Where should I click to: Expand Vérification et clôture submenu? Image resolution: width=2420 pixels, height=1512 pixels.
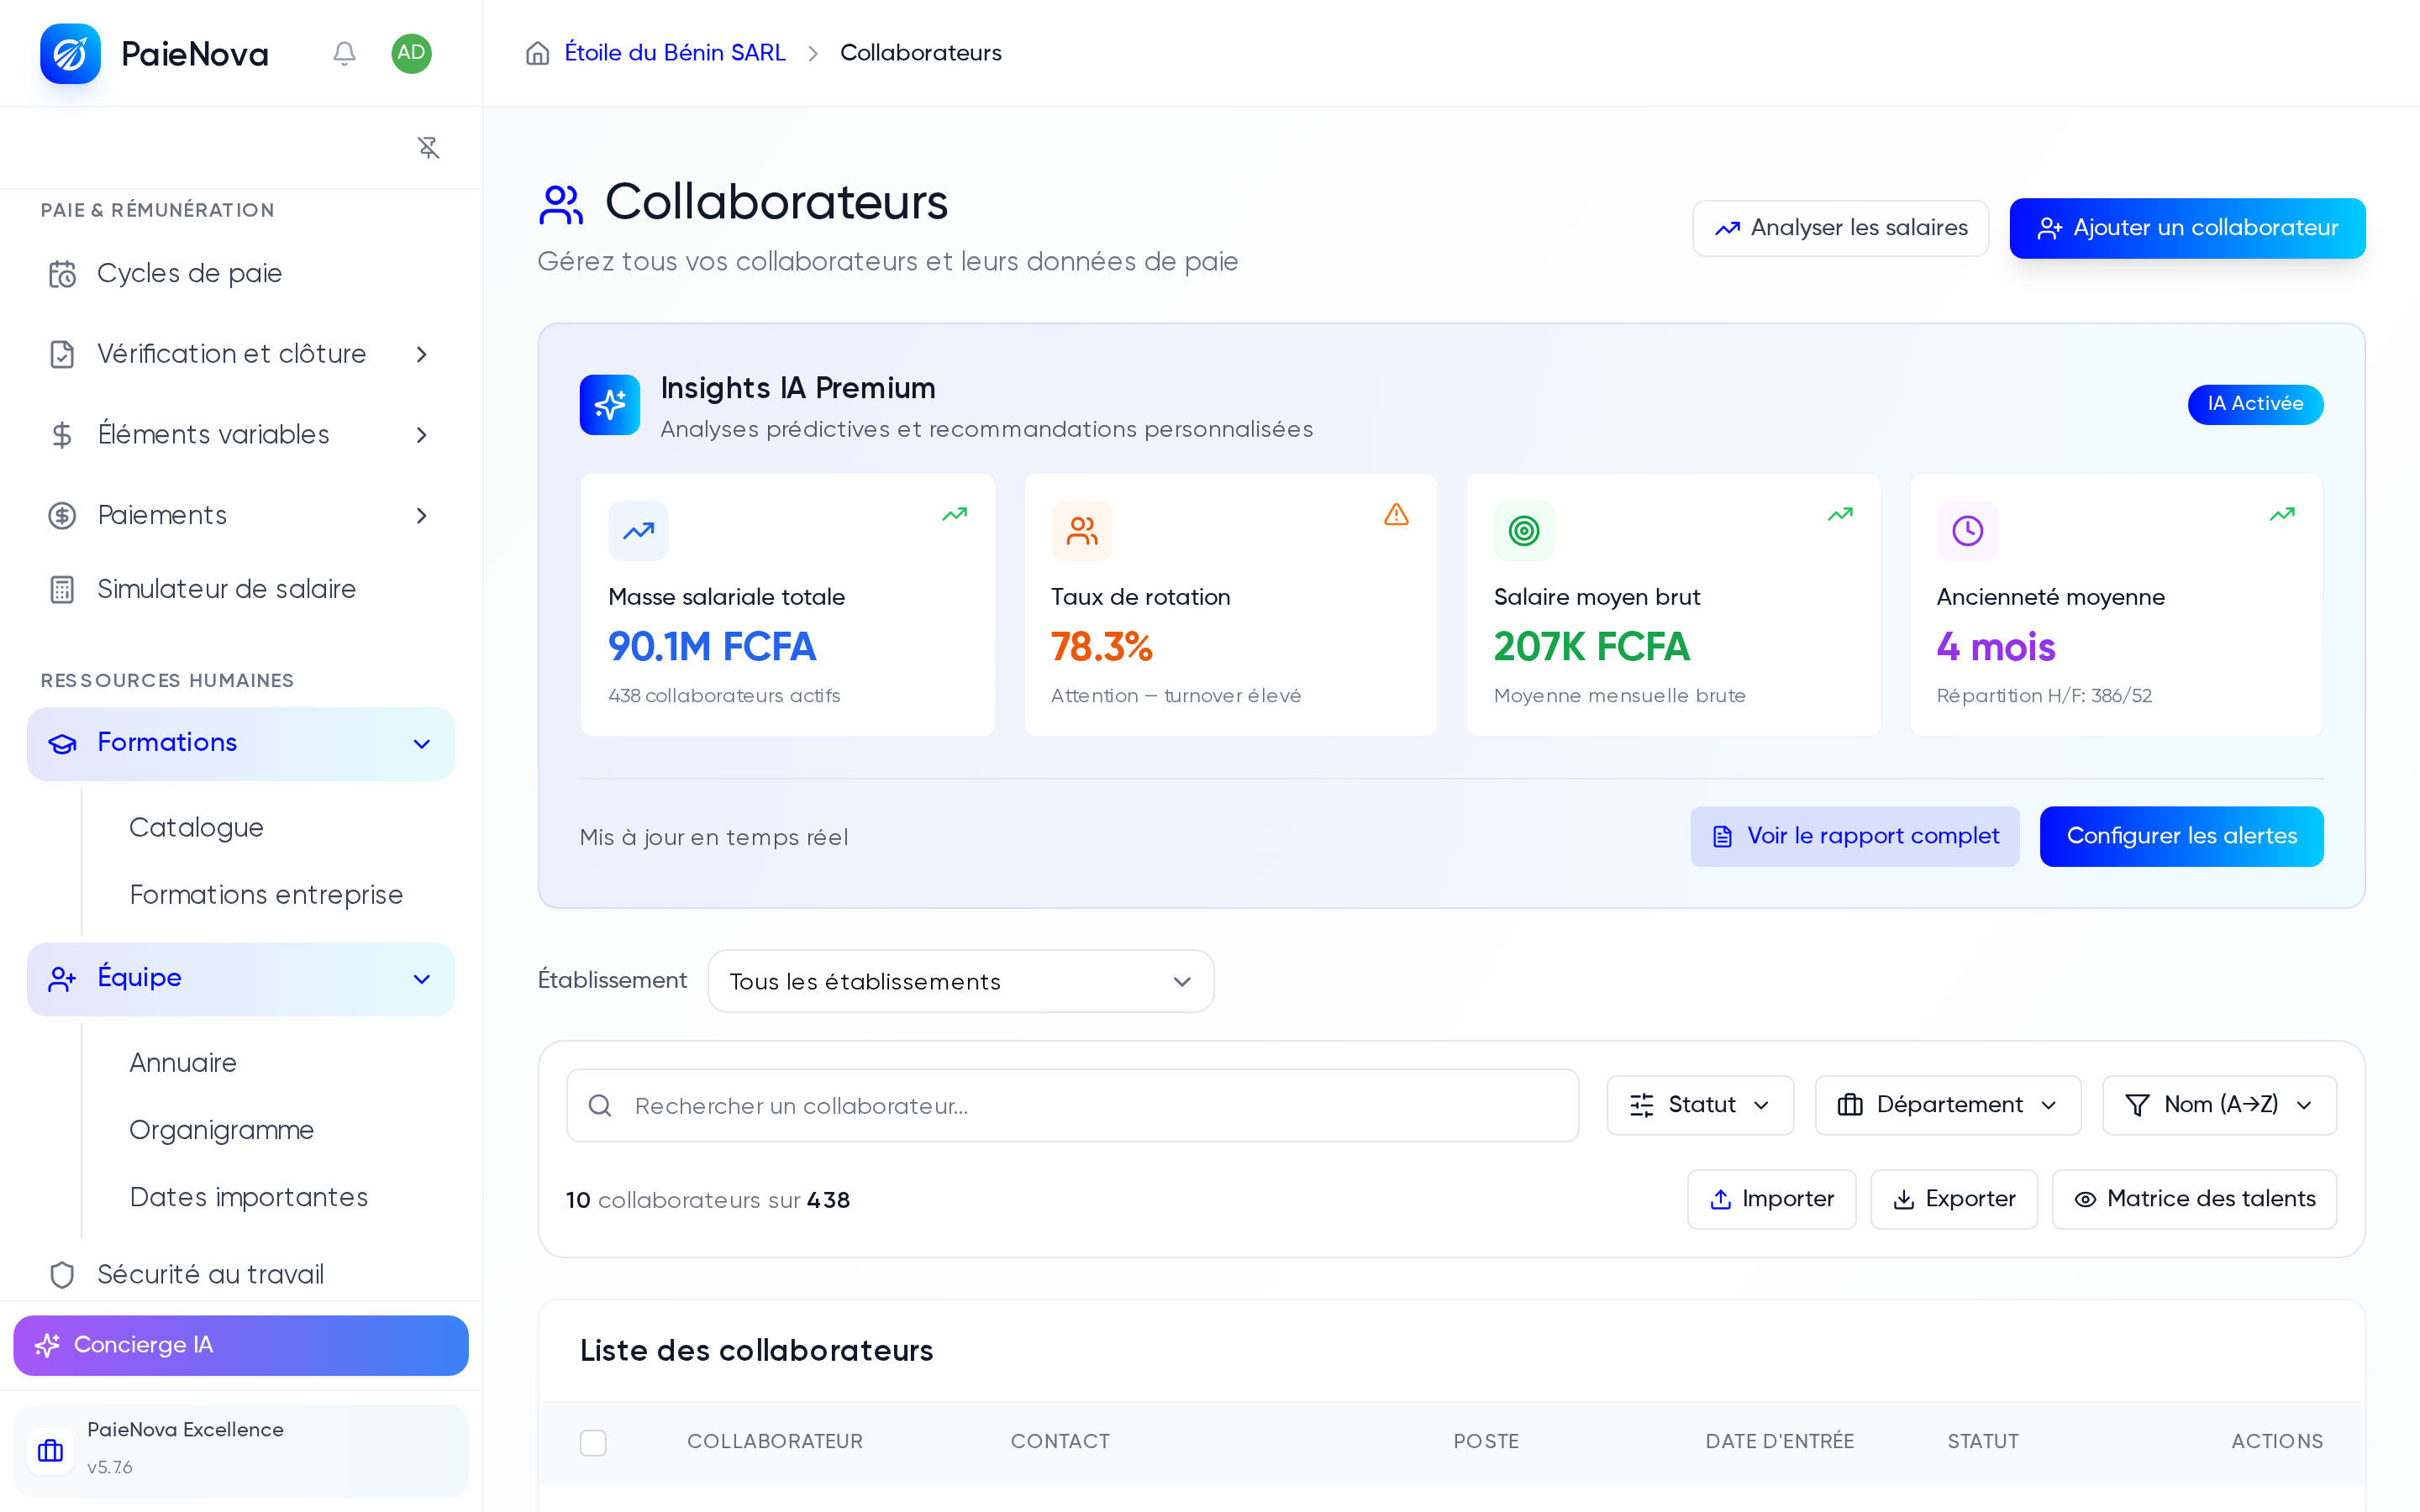point(422,354)
